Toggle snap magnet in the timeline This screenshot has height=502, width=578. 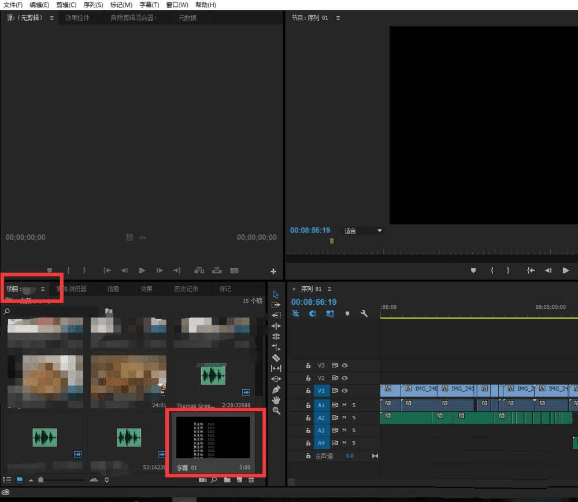[x=313, y=313]
